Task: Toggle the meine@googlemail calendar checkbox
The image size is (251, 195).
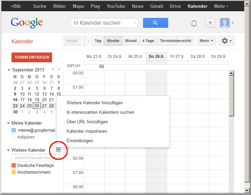Action: (14, 130)
